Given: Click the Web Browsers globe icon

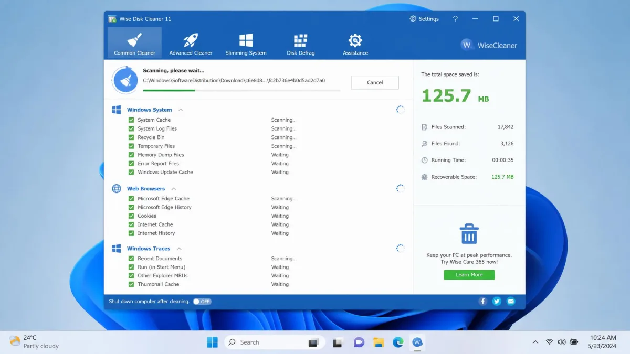Looking at the screenshot, I should tap(117, 188).
